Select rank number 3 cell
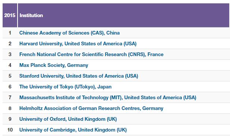Screen dimensions: 230x136 pyautogui.click(x=10, y=54)
